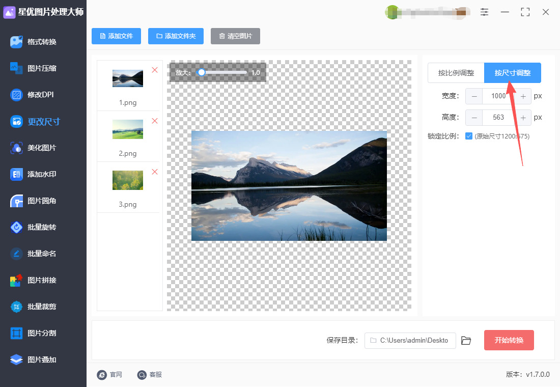560x387 pixels.
Task: Open the 图片叠加 image overlay icon
Action: 16,360
